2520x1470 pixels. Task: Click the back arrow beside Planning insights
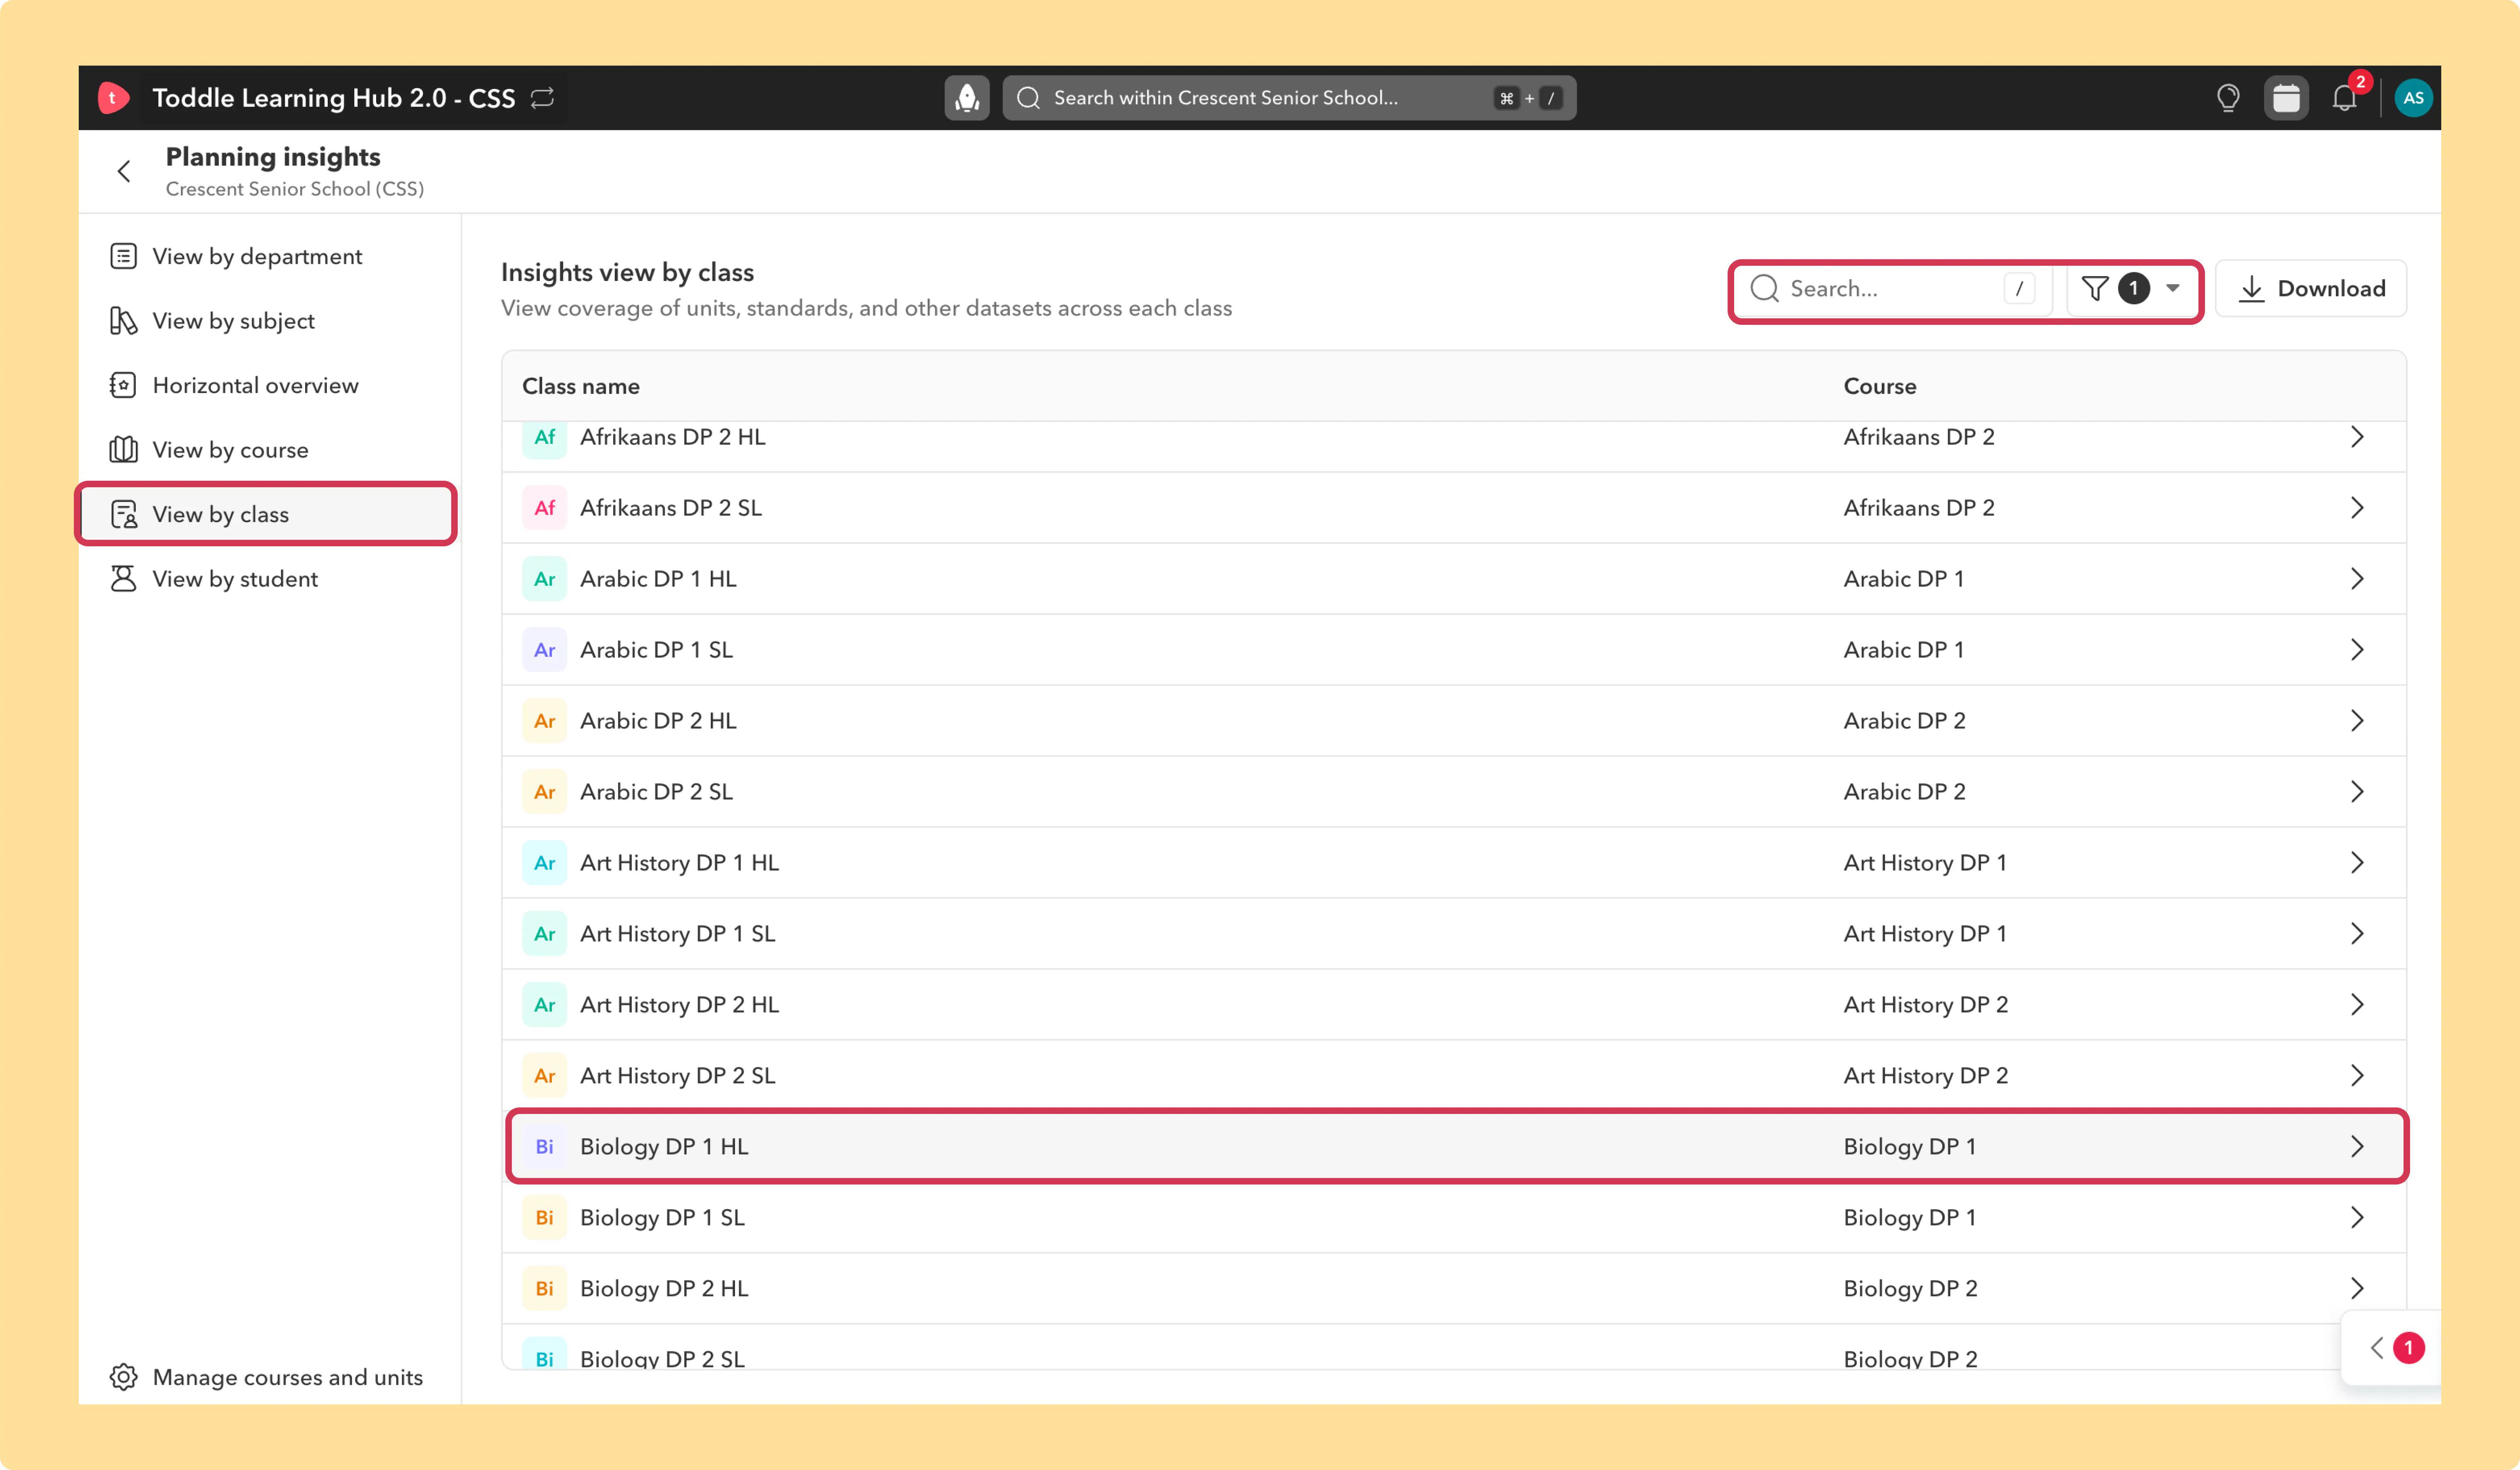click(x=124, y=172)
